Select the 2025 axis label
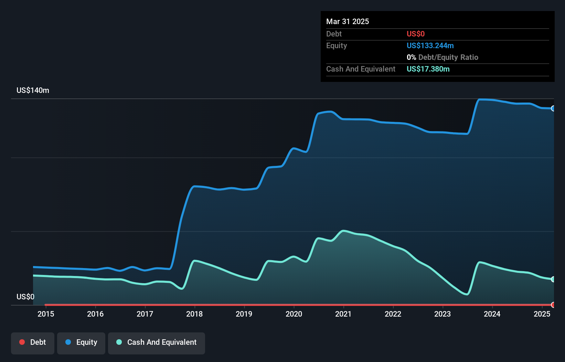The height and width of the screenshot is (362, 565). (542, 314)
